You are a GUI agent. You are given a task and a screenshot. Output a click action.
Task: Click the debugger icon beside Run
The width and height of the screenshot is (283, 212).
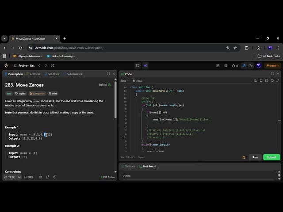244,157
